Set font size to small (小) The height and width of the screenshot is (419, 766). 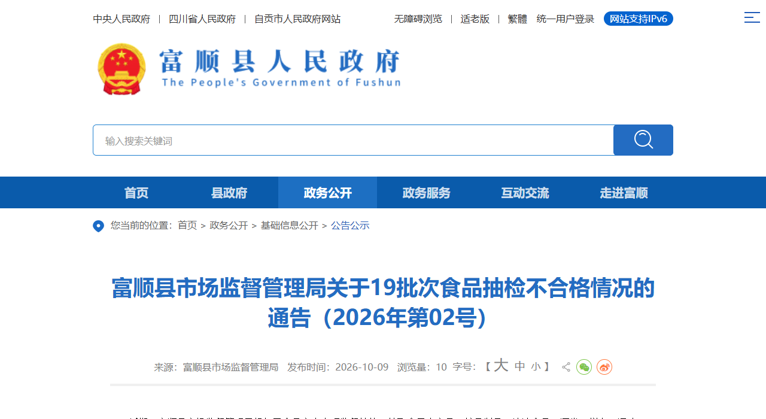click(x=536, y=367)
